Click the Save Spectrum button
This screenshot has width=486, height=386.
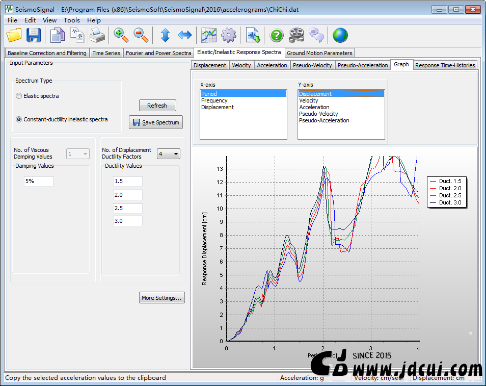[x=156, y=122]
